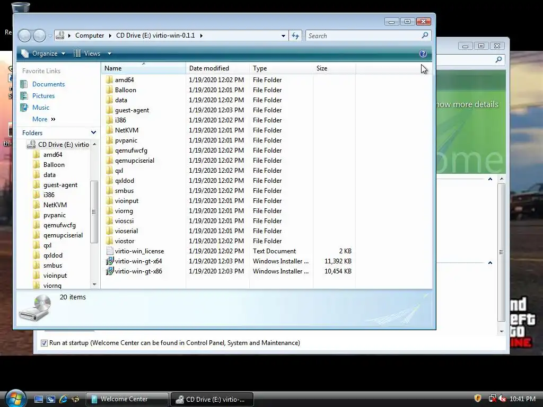Click the arrow after Computer in breadcrumb
The image size is (543, 407).
click(x=110, y=36)
